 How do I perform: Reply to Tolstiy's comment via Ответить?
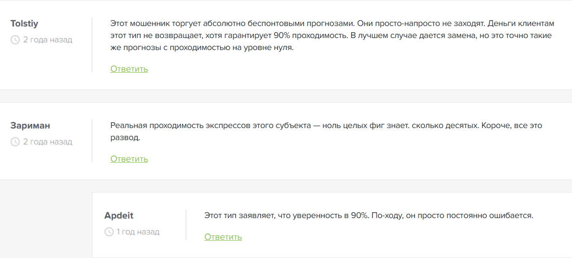click(129, 69)
